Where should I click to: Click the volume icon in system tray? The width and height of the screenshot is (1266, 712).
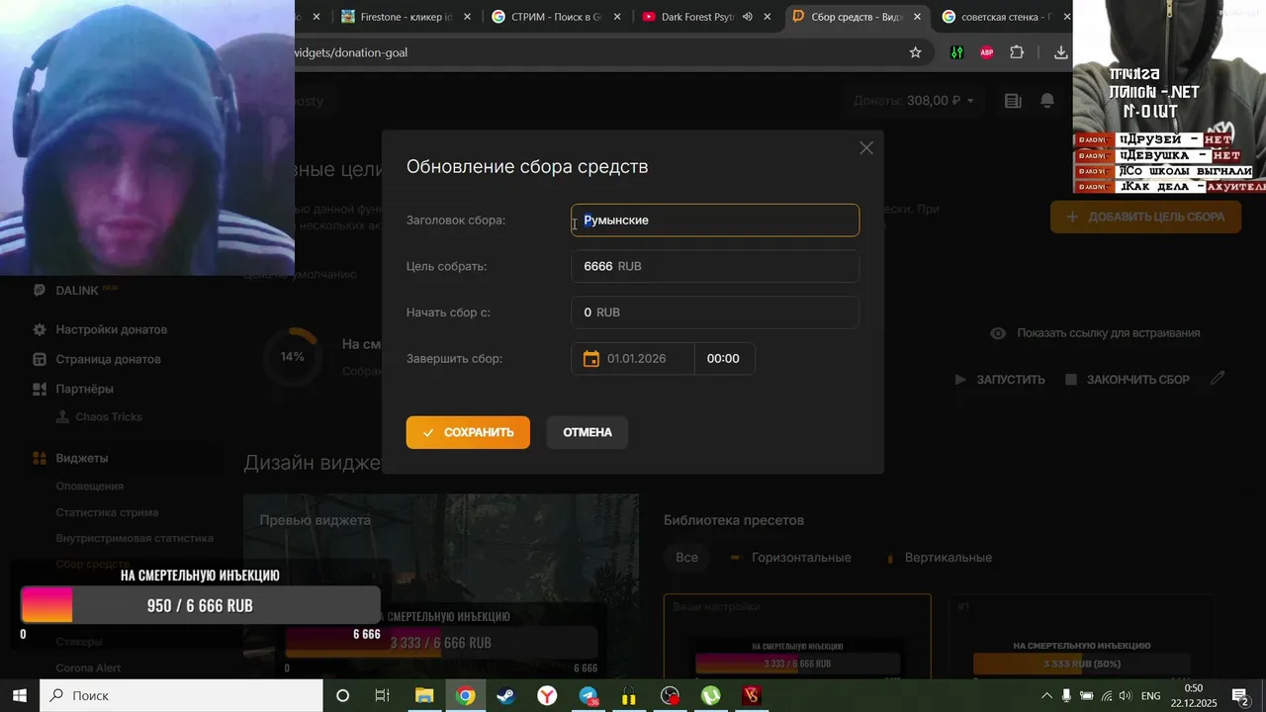[x=1125, y=696]
